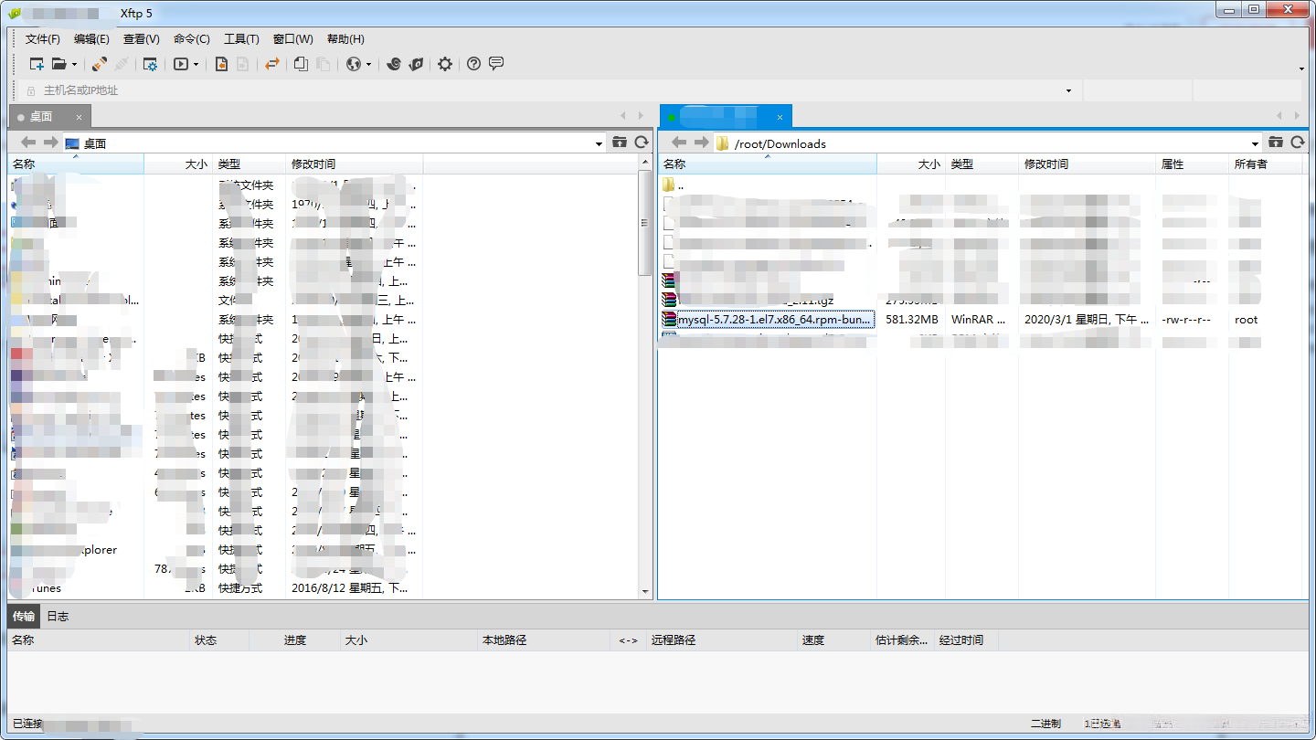This screenshot has width=1316, height=740.
Task: Click the Open Session folder icon
Action: pyautogui.click(x=58, y=64)
